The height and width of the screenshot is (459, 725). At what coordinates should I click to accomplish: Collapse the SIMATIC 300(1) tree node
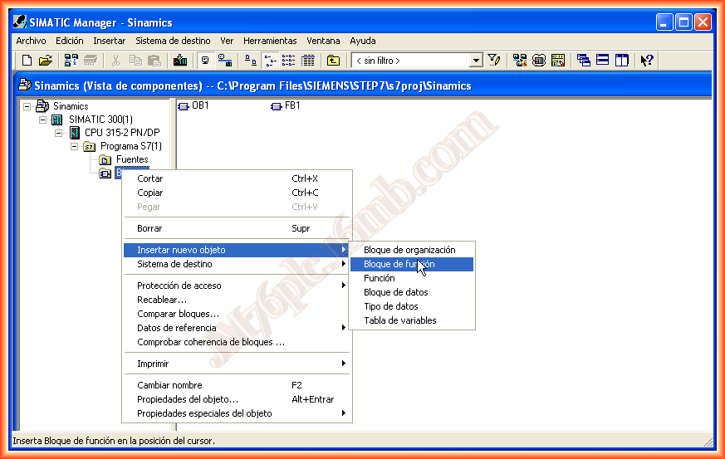(x=43, y=120)
